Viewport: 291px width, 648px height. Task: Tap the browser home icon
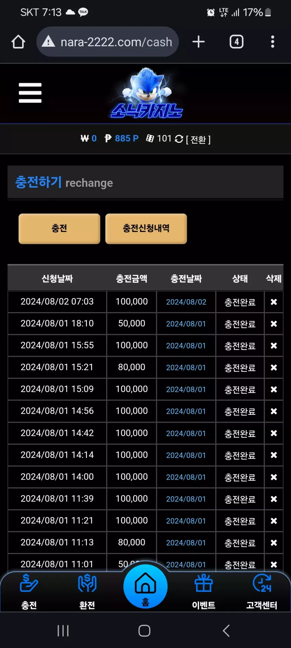18,42
